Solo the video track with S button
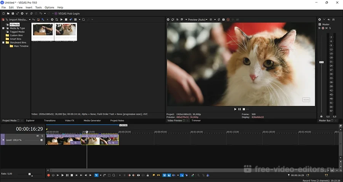Screen dimensions: 343x182 [42, 136]
